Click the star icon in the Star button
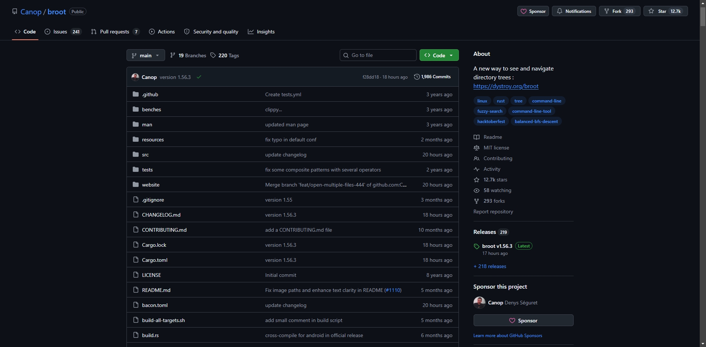 point(651,11)
